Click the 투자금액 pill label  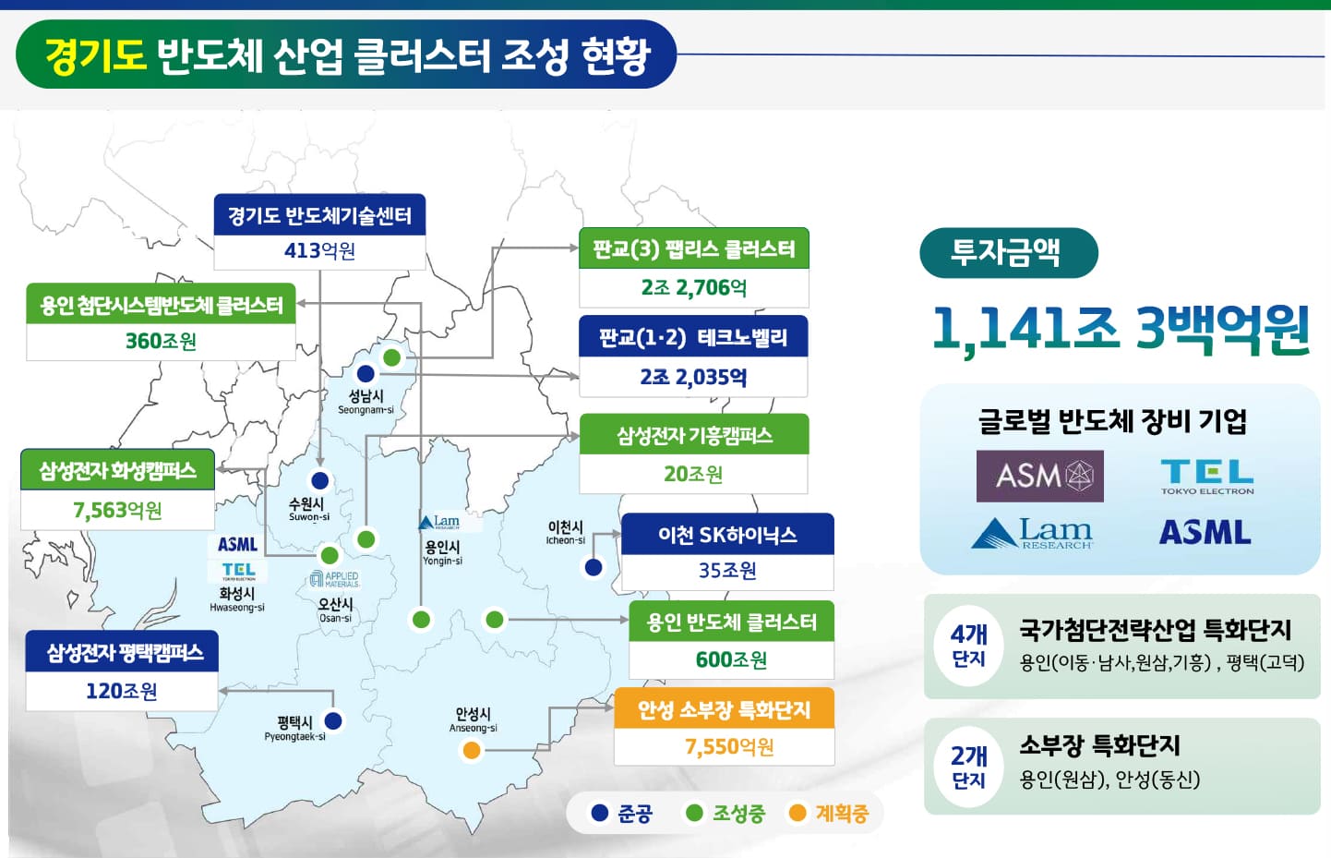coord(1009,252)
